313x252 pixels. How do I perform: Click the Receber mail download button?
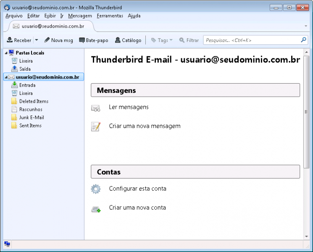(x=19, y=40)
